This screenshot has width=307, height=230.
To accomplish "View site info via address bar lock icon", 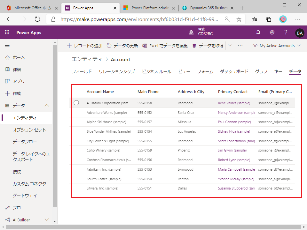I will (53, 19).
